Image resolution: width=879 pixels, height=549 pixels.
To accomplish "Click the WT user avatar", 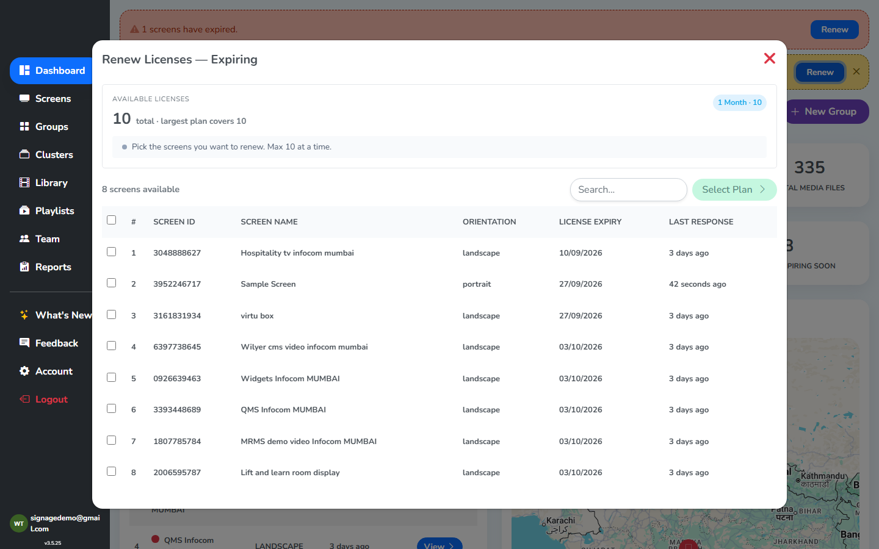I will pos(19,523).
